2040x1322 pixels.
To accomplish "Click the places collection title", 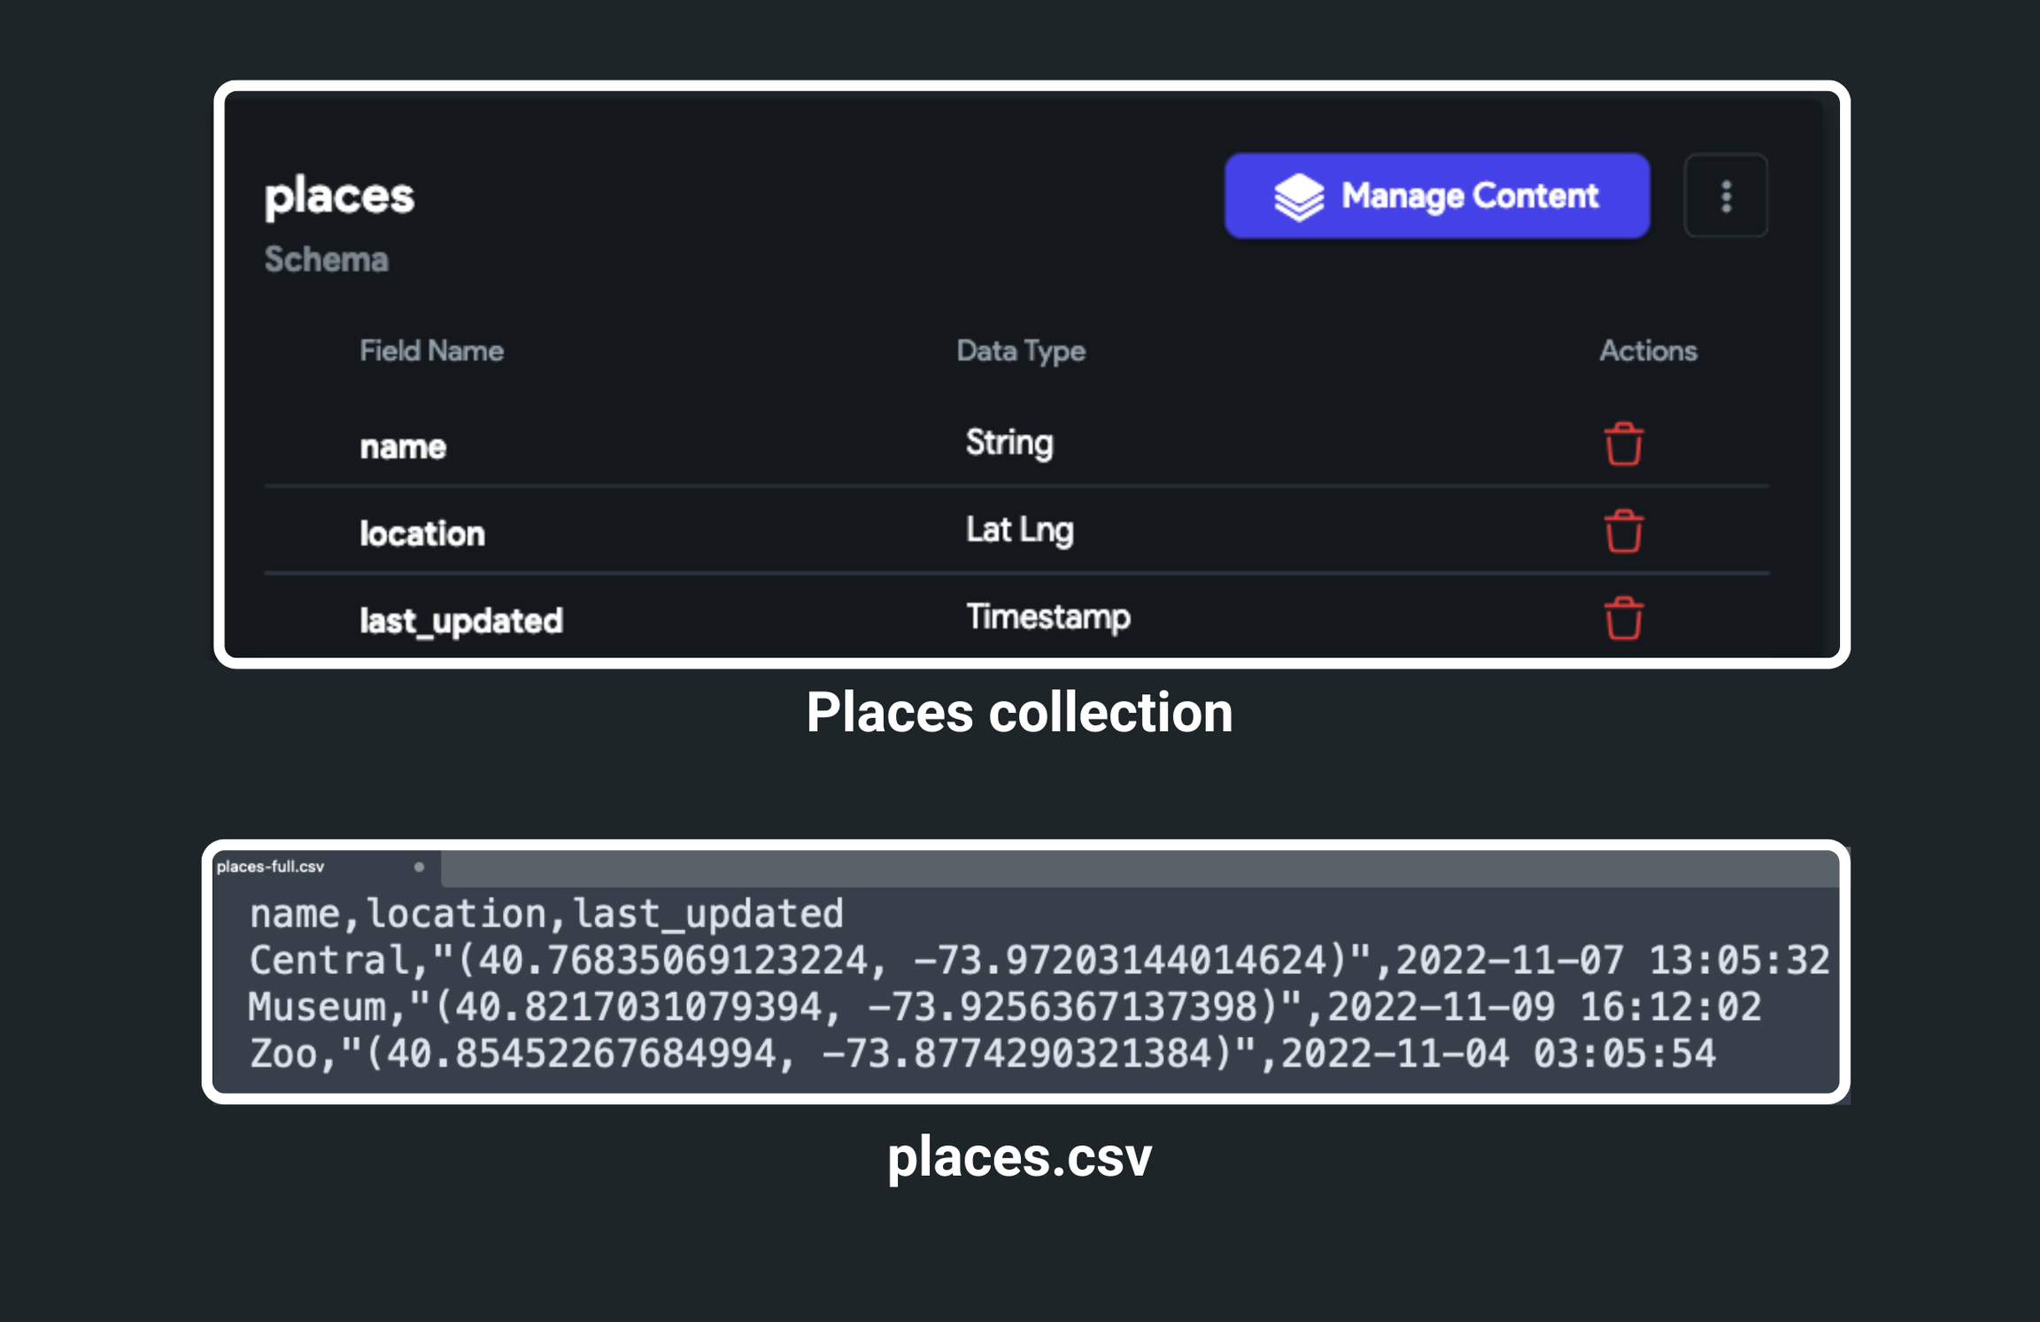I will [339, 196].
